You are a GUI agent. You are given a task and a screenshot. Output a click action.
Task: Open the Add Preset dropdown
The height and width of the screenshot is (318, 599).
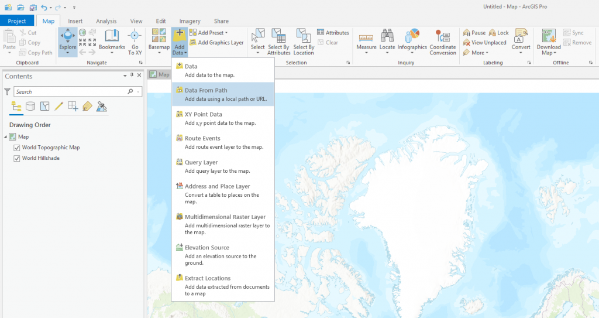226,33
